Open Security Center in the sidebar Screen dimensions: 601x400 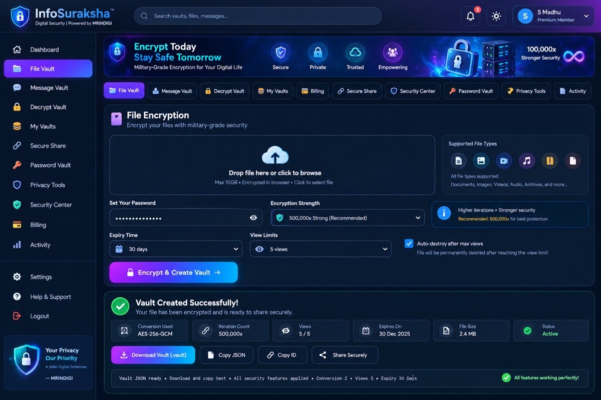(48, 205)
